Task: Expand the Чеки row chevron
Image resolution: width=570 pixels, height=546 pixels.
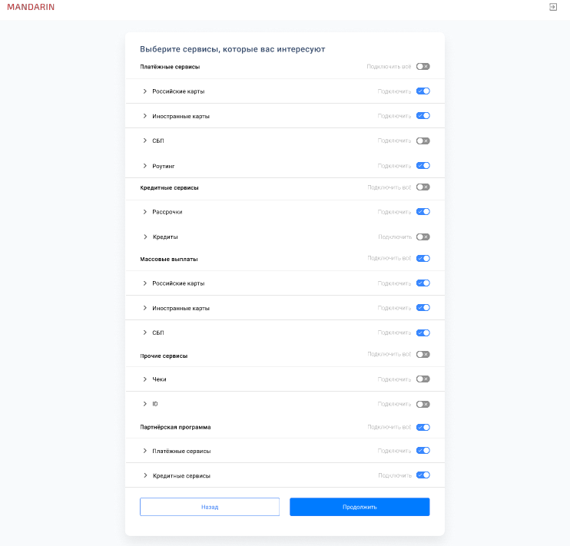Action: pos(144,379)
